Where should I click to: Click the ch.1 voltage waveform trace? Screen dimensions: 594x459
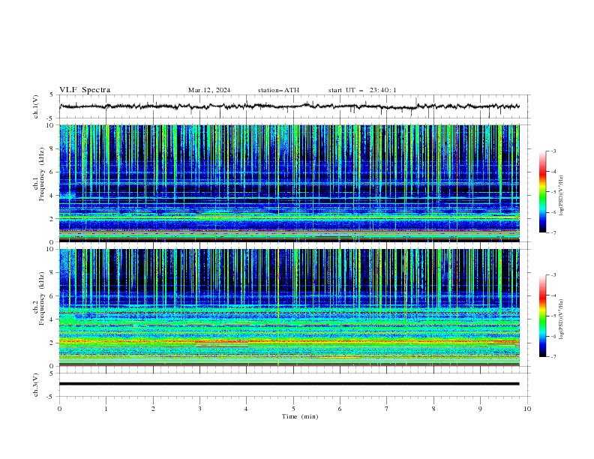(x=289, y=106)
